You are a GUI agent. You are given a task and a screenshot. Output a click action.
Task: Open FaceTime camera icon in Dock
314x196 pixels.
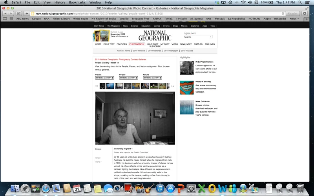(118, 189)
